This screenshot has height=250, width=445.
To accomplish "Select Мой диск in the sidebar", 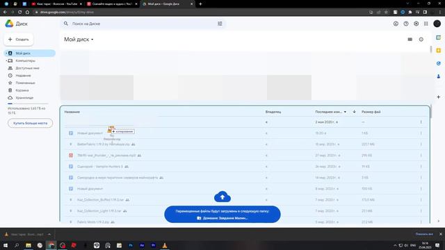I will tap(30, 53).
